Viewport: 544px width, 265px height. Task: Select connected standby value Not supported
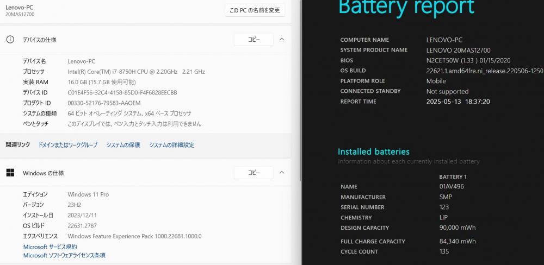pyautogui.click(x=447, y=91)
